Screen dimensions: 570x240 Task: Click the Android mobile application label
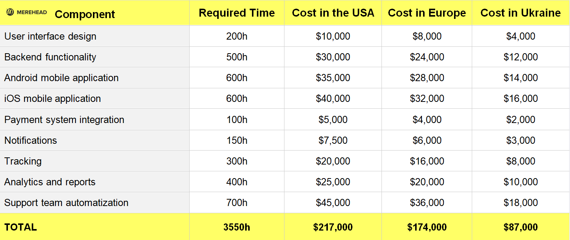point(62,78)
